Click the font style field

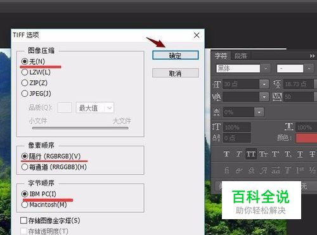290,68
